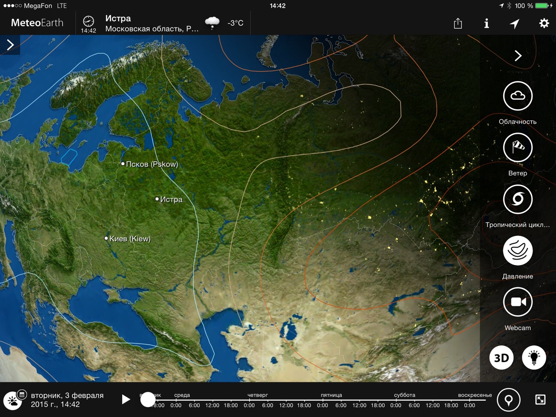Open the share menu

458,23
